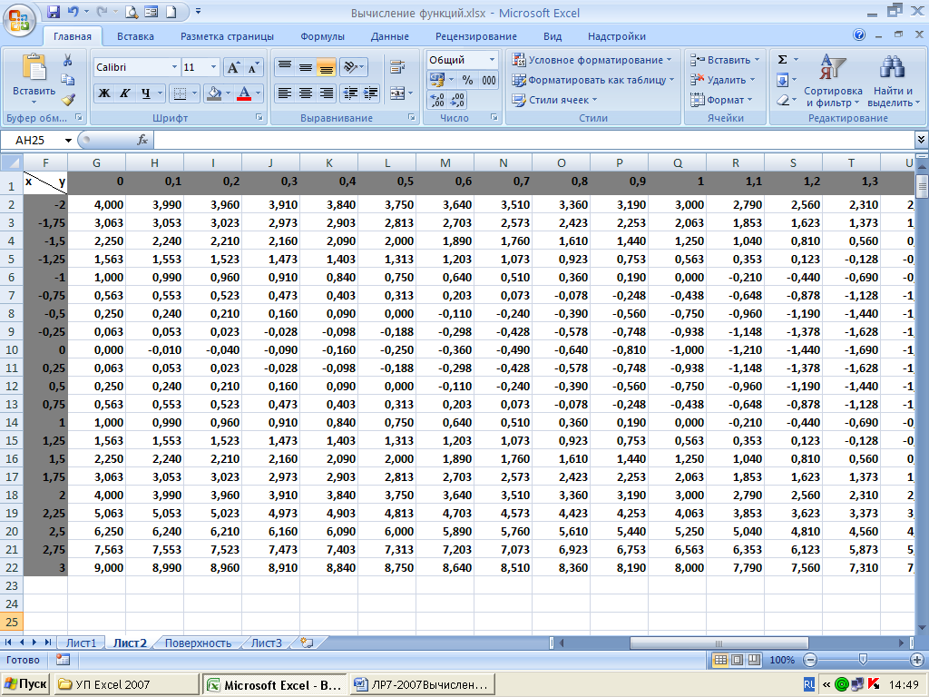Open ЛР7-2007Вычислен taskbar Word document
The width and height of the screenshot is (929, 697).
(x=423, y=684)
